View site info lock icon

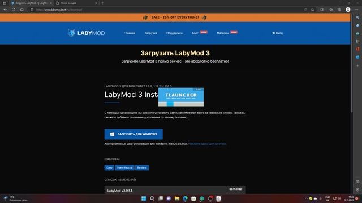point(32,10)
